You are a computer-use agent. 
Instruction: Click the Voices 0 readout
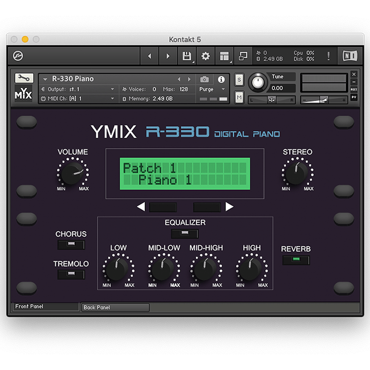[x=139, y=89]
